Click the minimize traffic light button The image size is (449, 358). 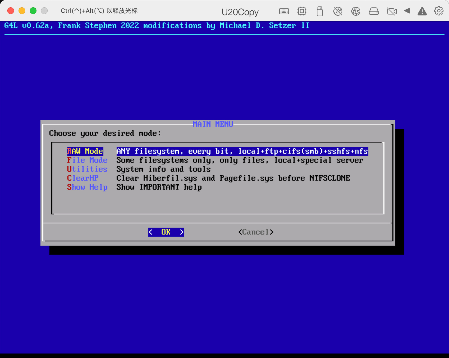[x=22, y=10]
